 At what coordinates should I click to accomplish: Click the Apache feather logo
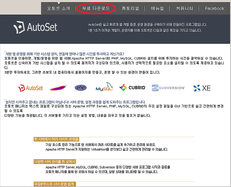click(x=58, y=88)
